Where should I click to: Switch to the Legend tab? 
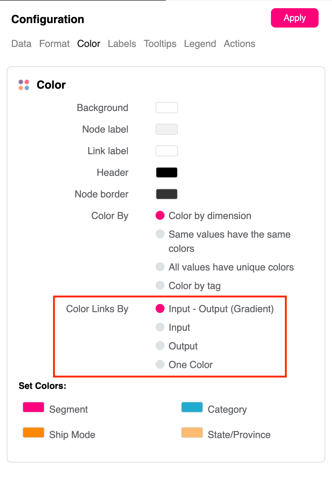[x=200, y=44]
